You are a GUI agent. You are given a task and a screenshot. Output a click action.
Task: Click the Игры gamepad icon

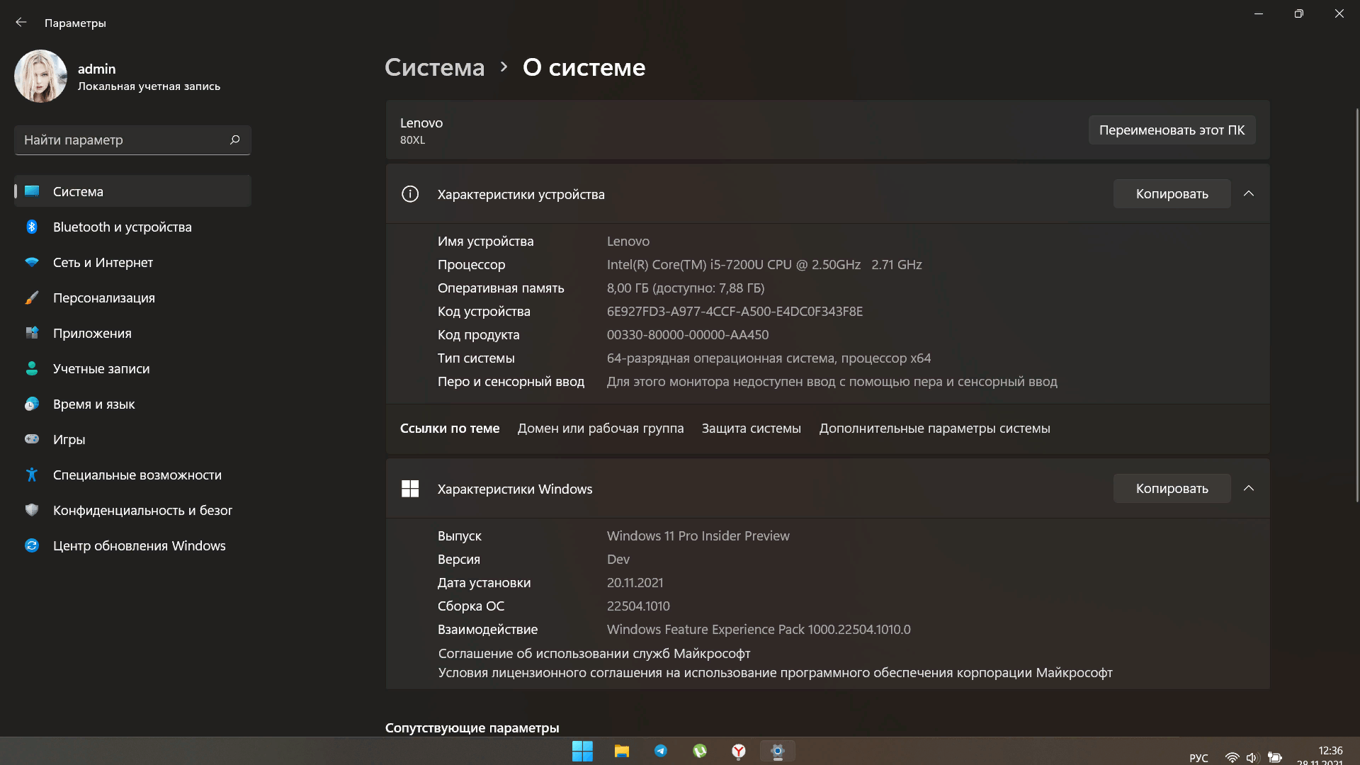tap(32, 439)
